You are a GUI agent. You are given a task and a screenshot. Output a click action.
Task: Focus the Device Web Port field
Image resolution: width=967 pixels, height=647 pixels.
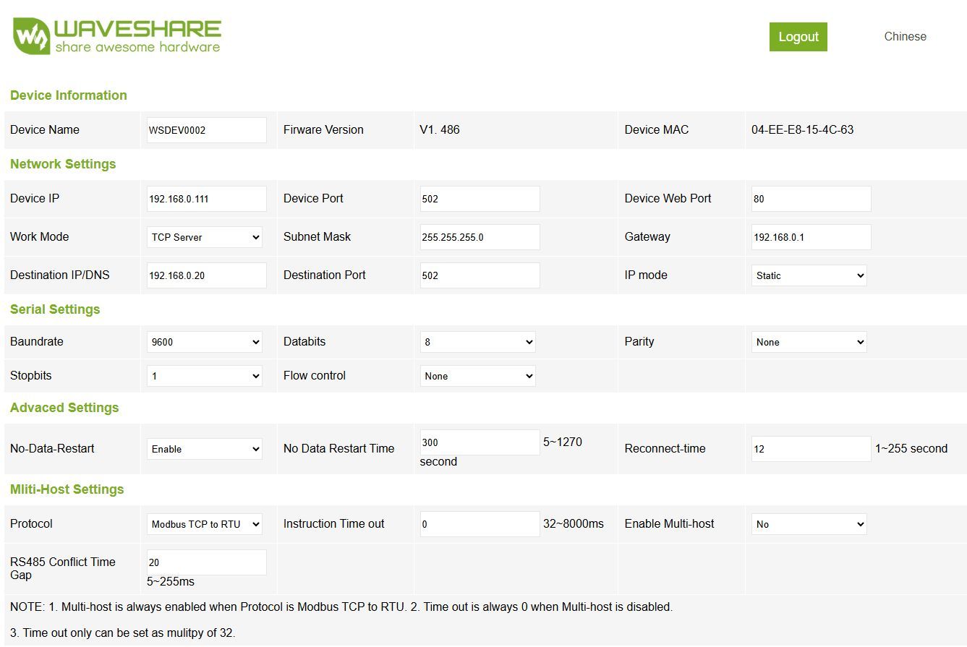click(811, 199)
